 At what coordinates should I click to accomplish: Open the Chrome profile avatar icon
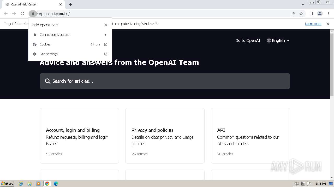tap(320, 14)
